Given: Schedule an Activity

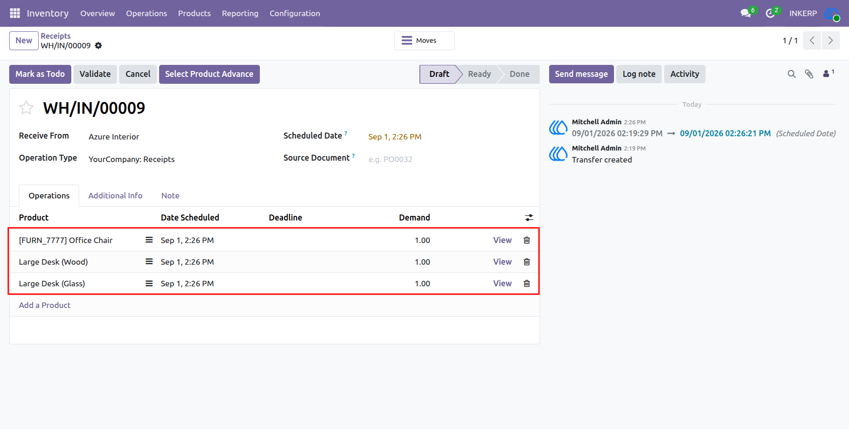Looking at the screenshot, I should pos(684,74).
